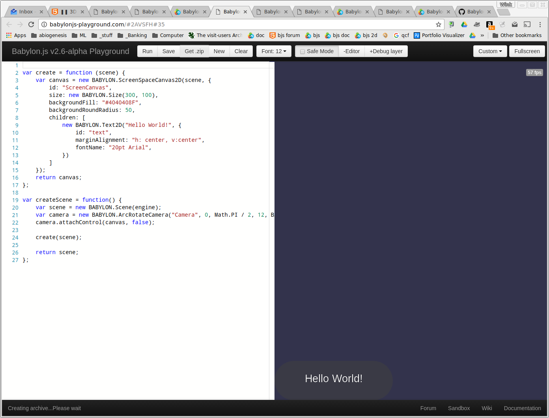This screenshot has height=418, width=549.
Task: Open The visit-users Arch bookmark
Action: 215,35
